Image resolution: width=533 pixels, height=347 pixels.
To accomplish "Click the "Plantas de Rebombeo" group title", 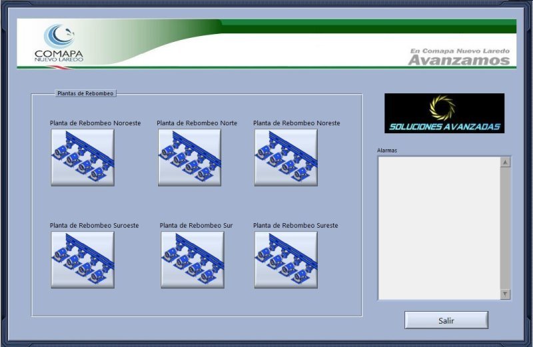I will pyautogui.click(x=85, y=93).
